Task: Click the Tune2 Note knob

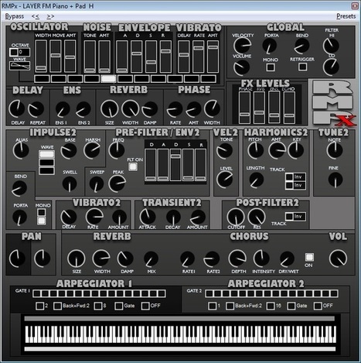Action: pyautogui.click(x=335, y=150)
